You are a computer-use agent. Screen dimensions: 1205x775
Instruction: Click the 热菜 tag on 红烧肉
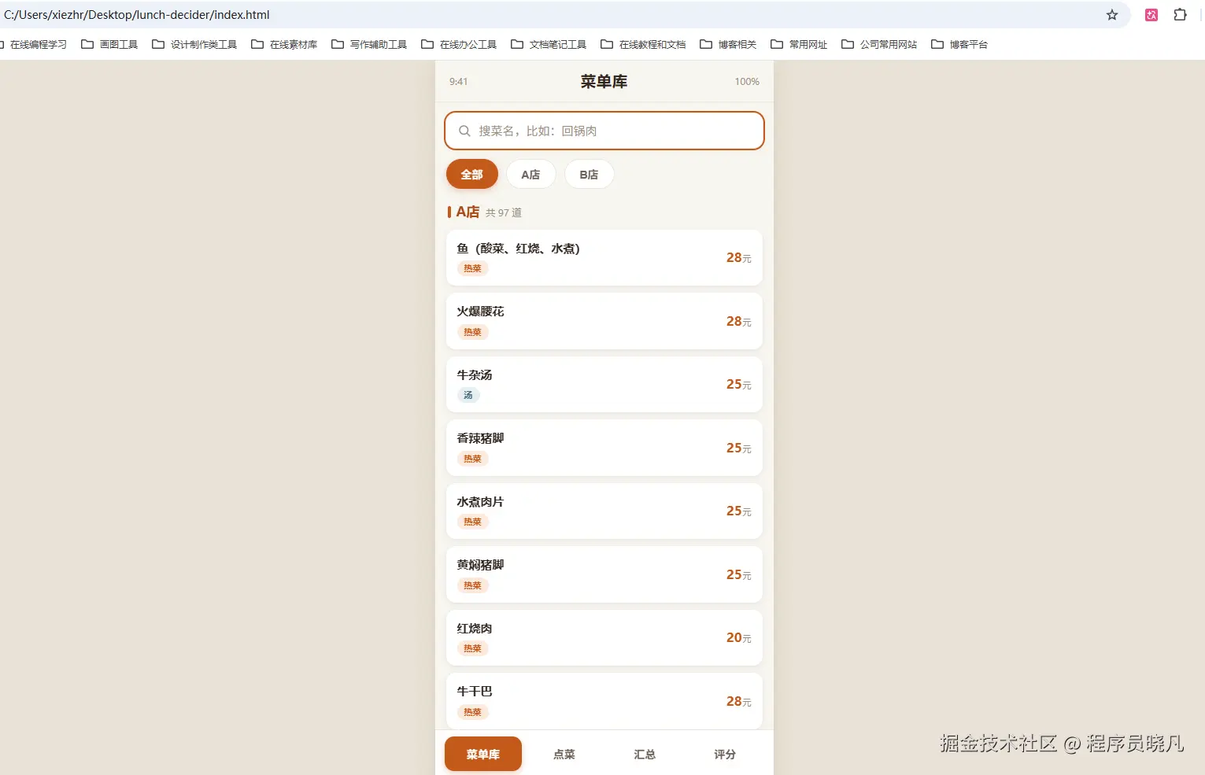472,648
